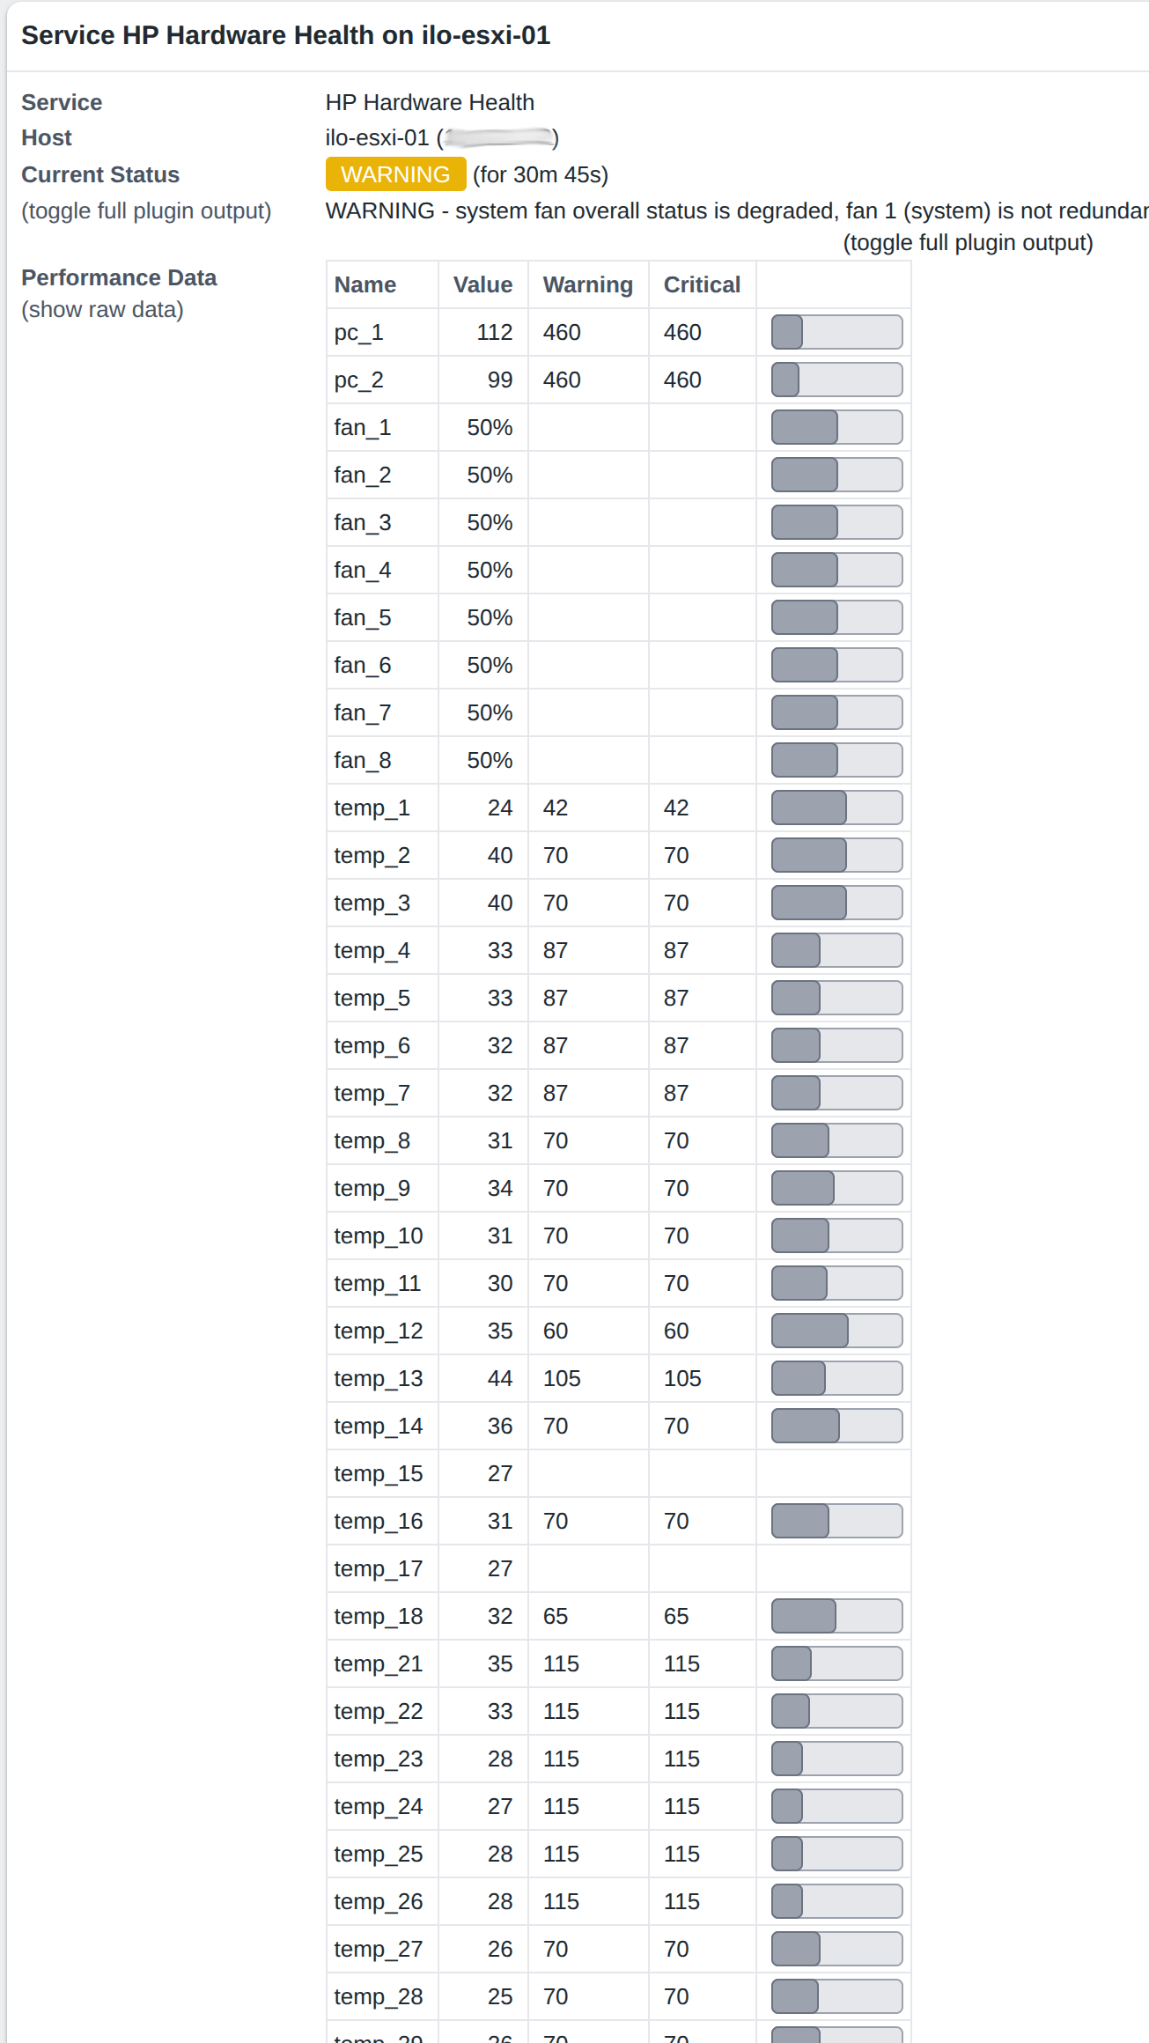Click the temp_1 gauge bar

coord(836,808)
